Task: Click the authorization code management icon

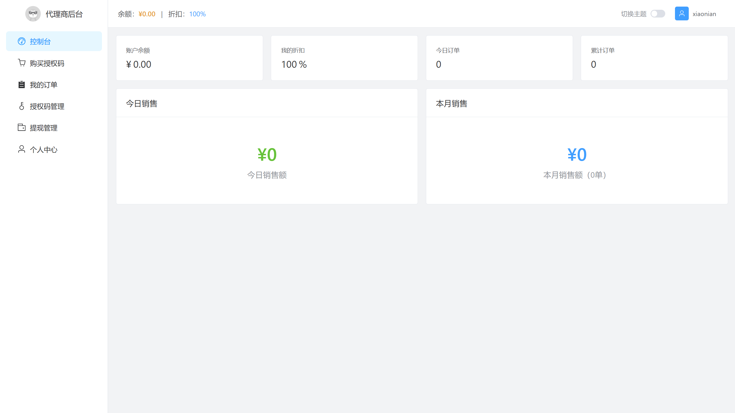Action: [22, 106]
